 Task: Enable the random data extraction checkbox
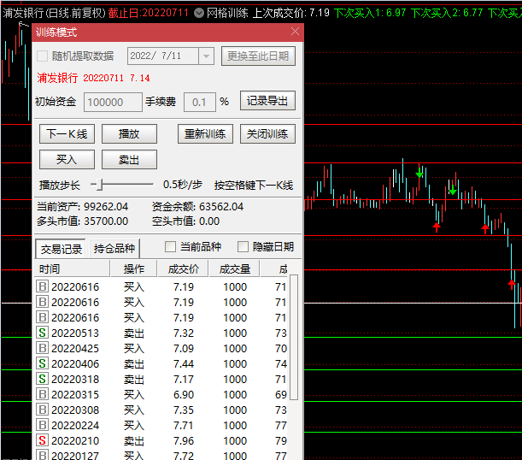click(43, 56)
